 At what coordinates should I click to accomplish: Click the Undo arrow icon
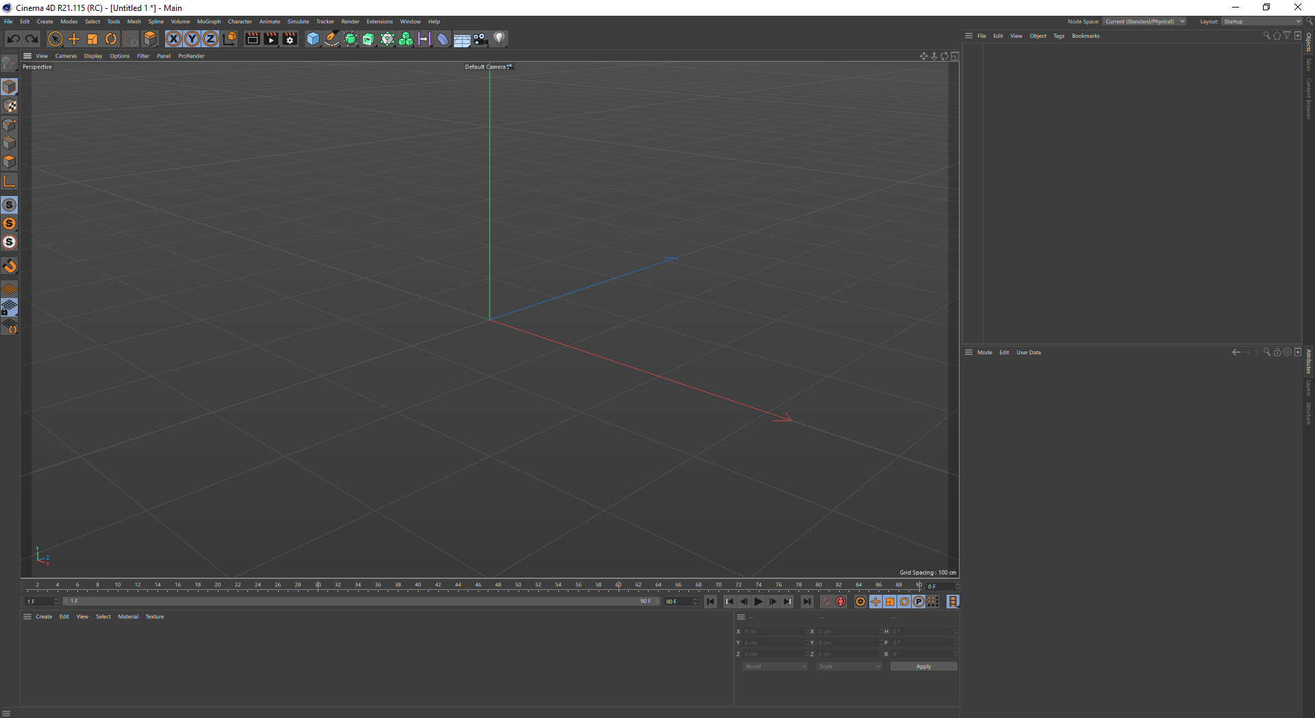(13, 39)
